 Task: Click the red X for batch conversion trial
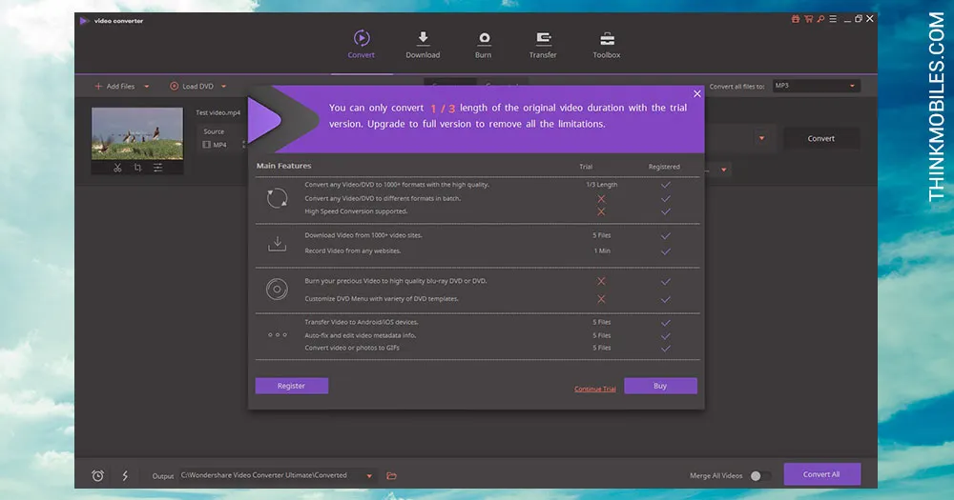click(x=601, y=199)
